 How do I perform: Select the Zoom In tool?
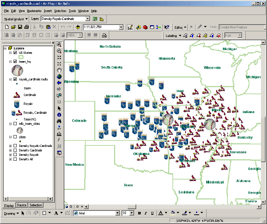59,44
